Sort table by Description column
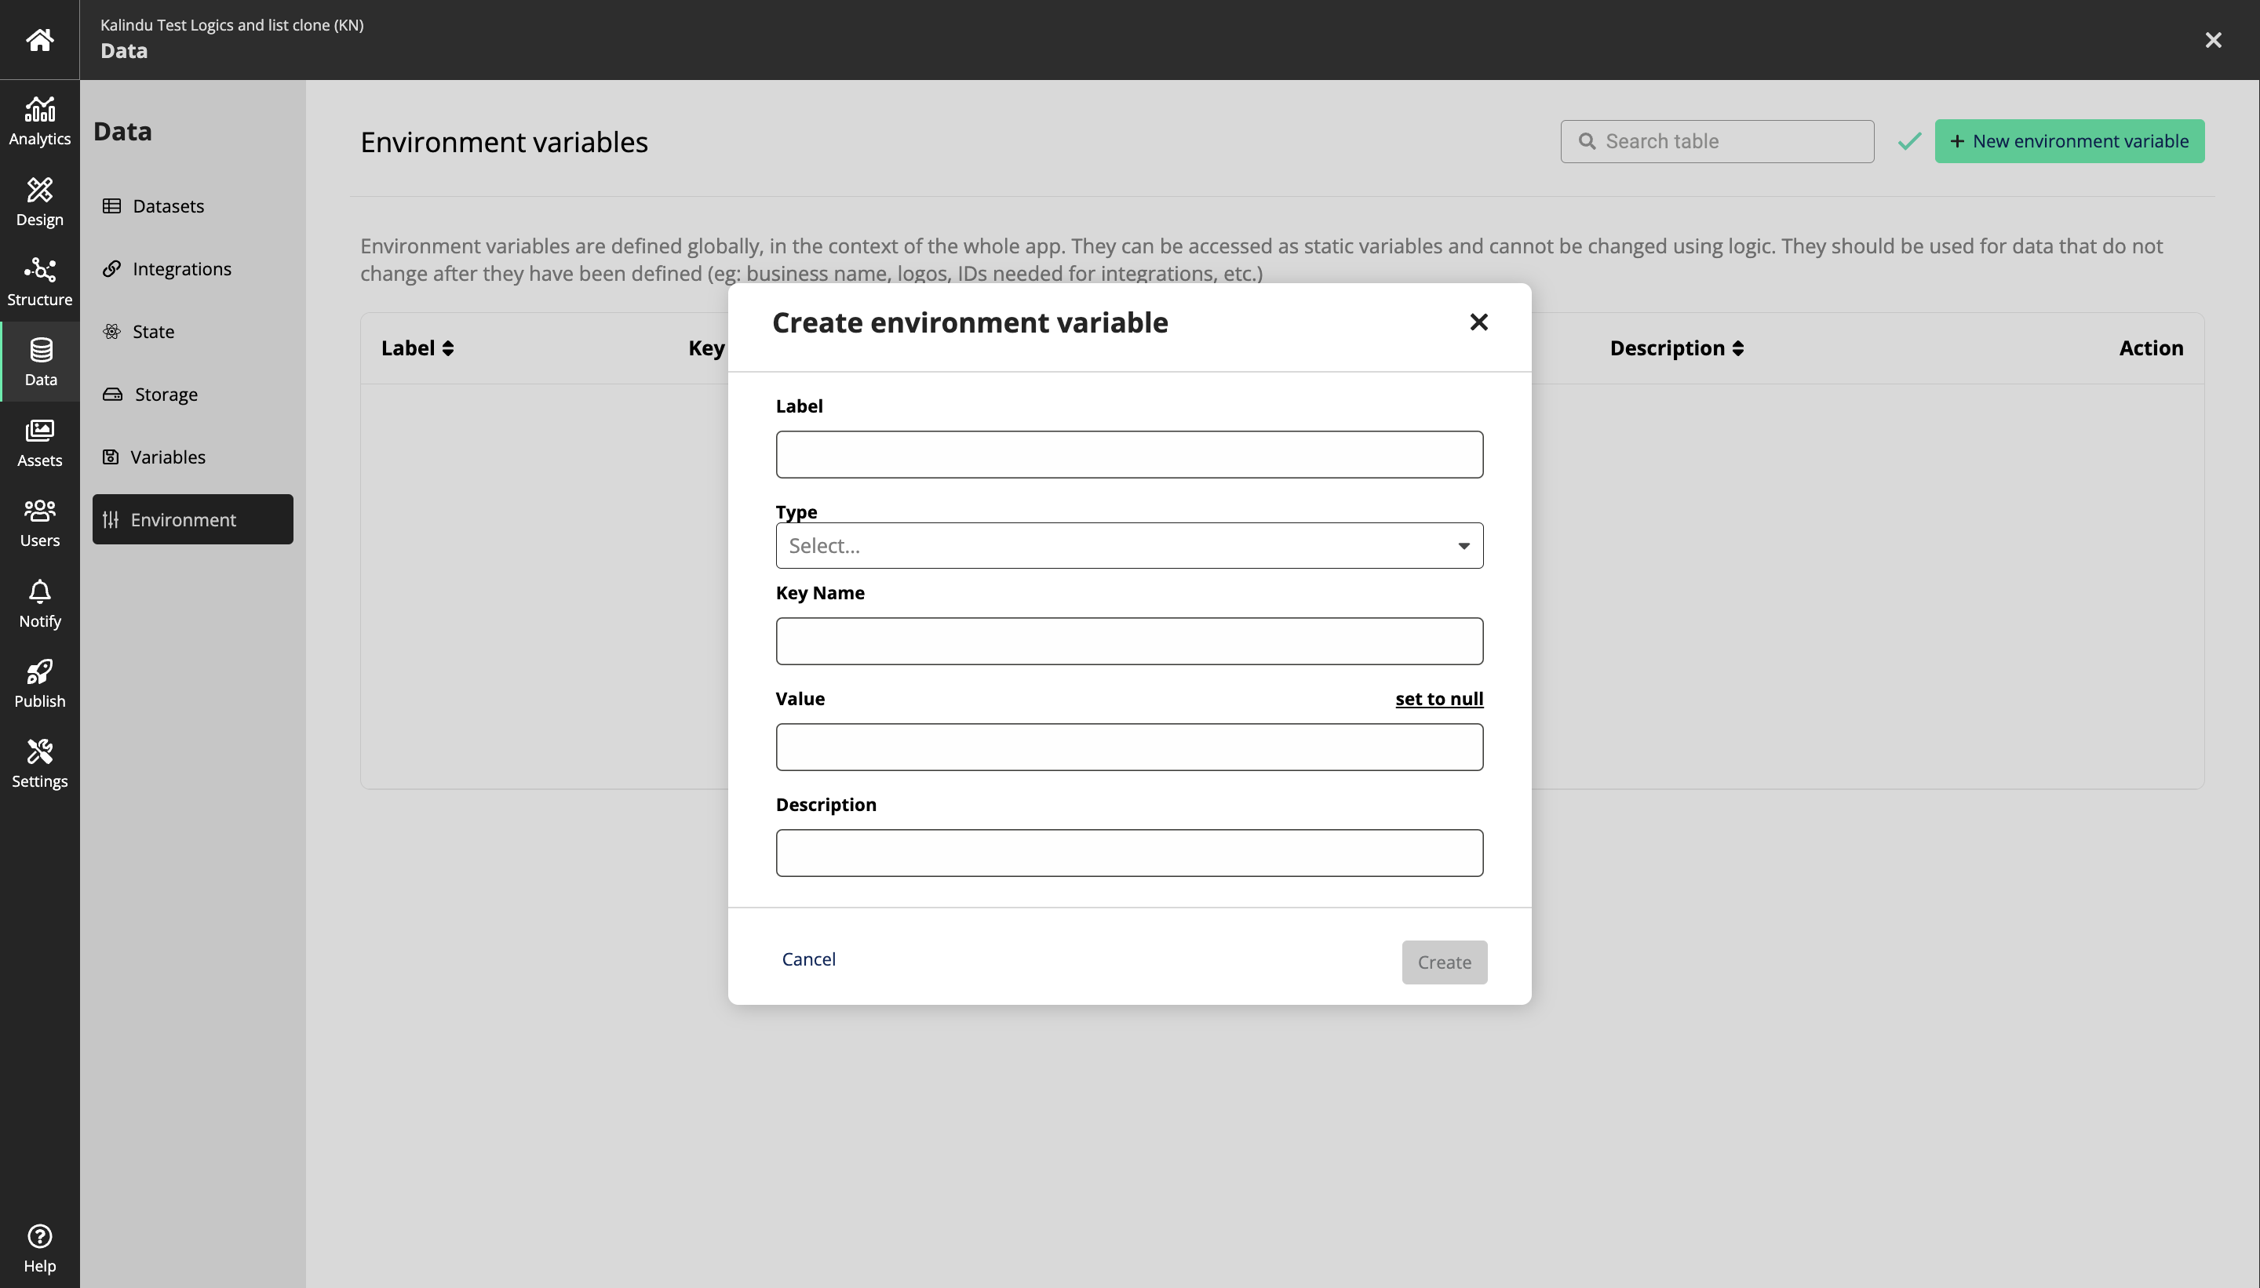Image resolution: width=2260 pixels, height=1288 pixels. click(x=1676, y=347)
